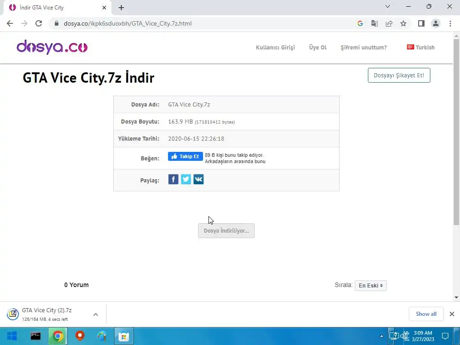Viewport: 460px width, 345px height.
Task: Share on Facebook icon
Action: coord(173,179)
